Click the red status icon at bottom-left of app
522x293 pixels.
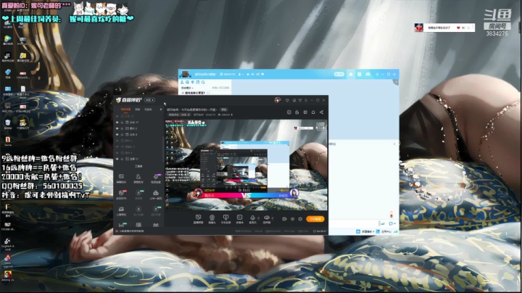click(117, 231)
